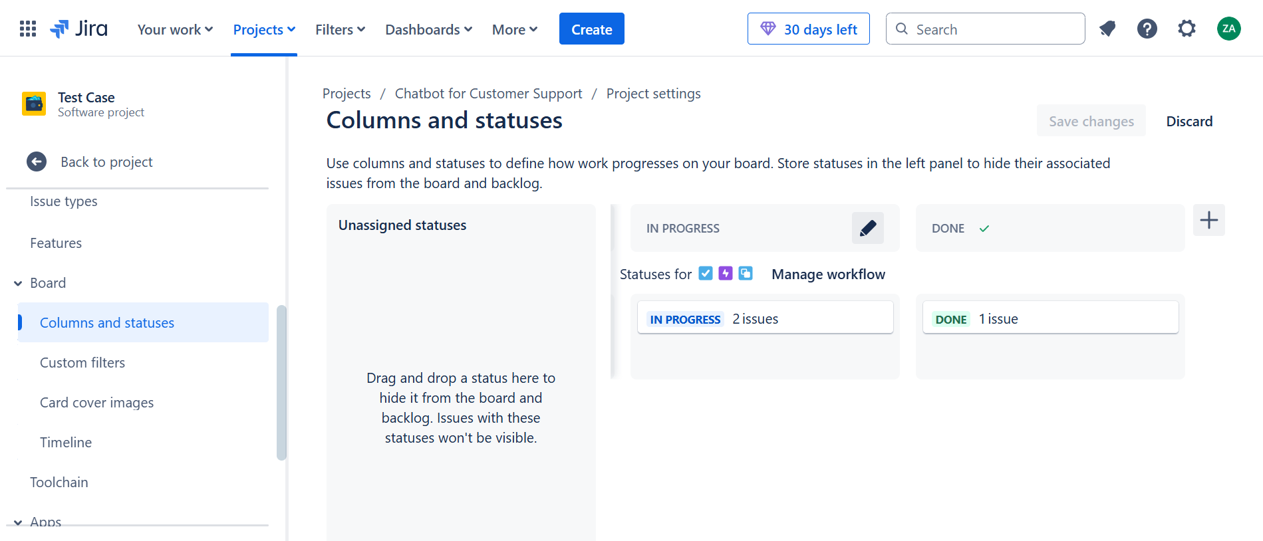Open the More dropdown
1263x541 pixels.
point(515,29)
